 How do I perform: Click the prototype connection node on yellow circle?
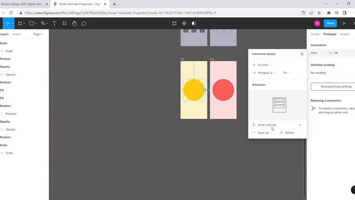(205, 90)
